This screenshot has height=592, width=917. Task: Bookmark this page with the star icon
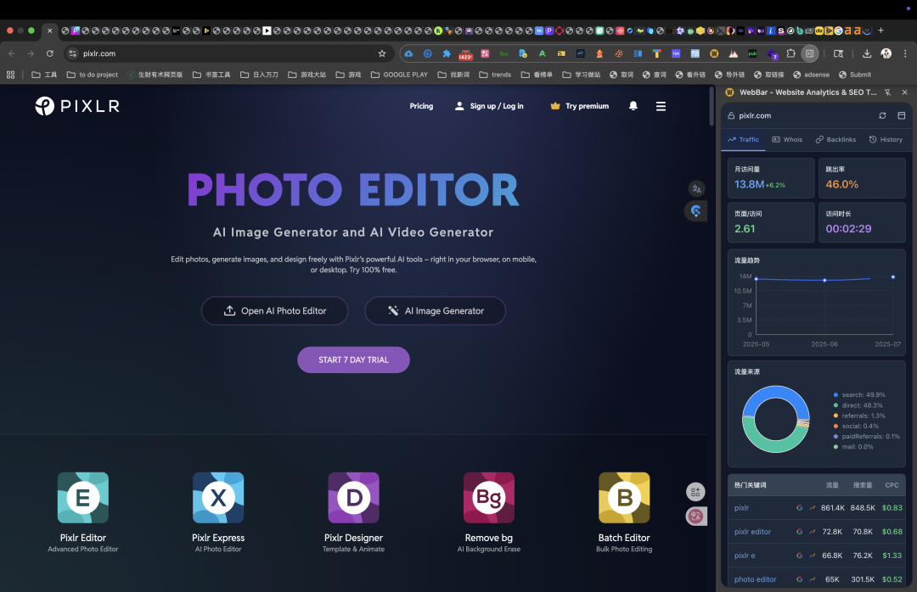click(382, 53)
